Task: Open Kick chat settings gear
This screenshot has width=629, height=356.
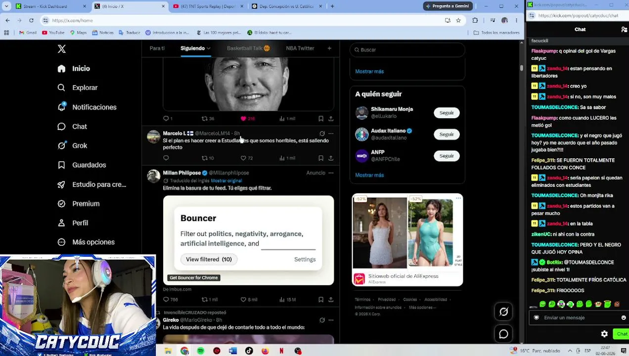Action: pos(604,334)
